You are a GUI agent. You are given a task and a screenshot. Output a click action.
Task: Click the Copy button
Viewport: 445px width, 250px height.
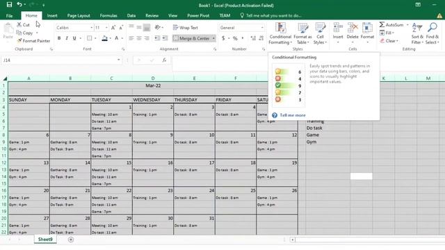[x=25, y=33]
